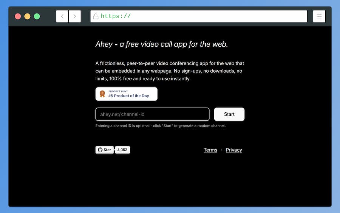Focus the ahey.net/channel-id input field

click(x=153, y=114)
